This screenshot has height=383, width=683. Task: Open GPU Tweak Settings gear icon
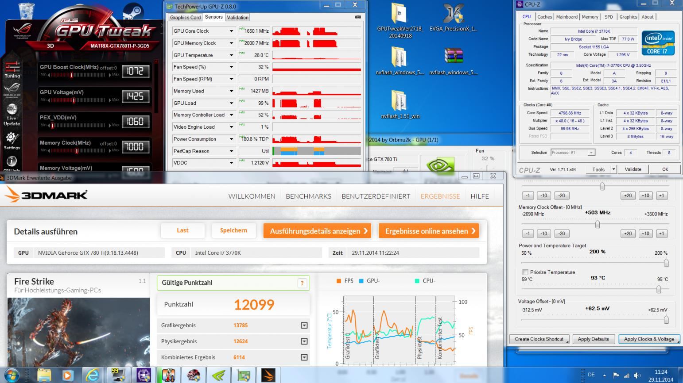pyautogui.click(x=12, y=141)
